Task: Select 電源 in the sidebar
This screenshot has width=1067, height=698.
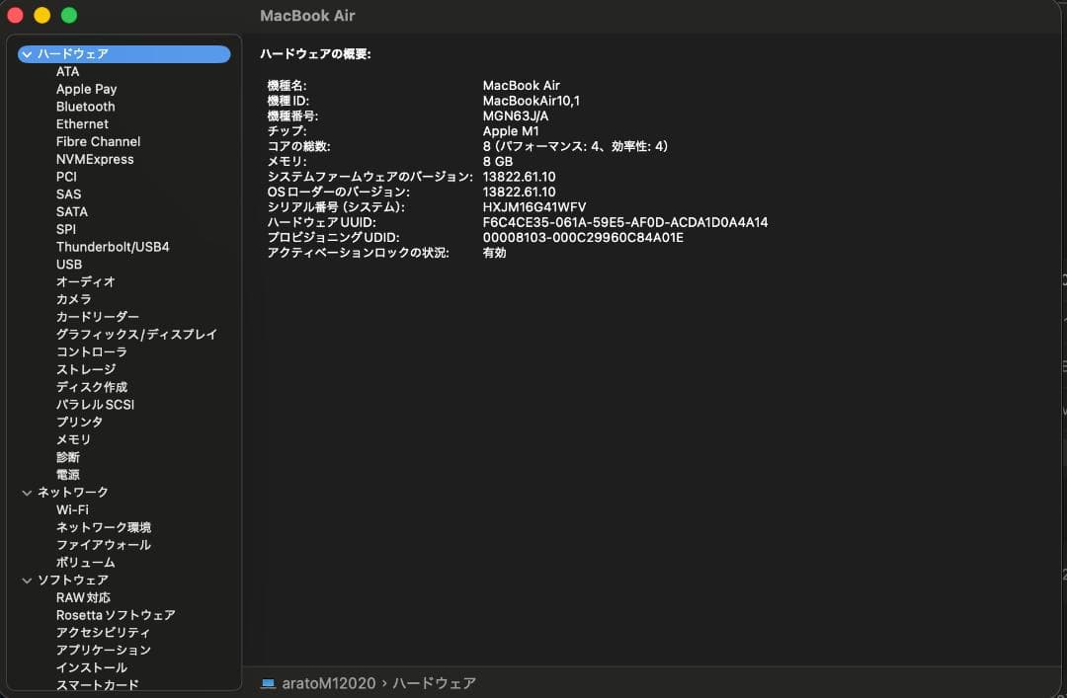Action: point(67,475)
